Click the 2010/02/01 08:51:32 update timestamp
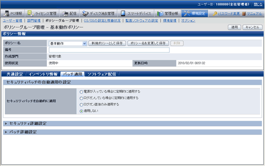 [191, 63]
